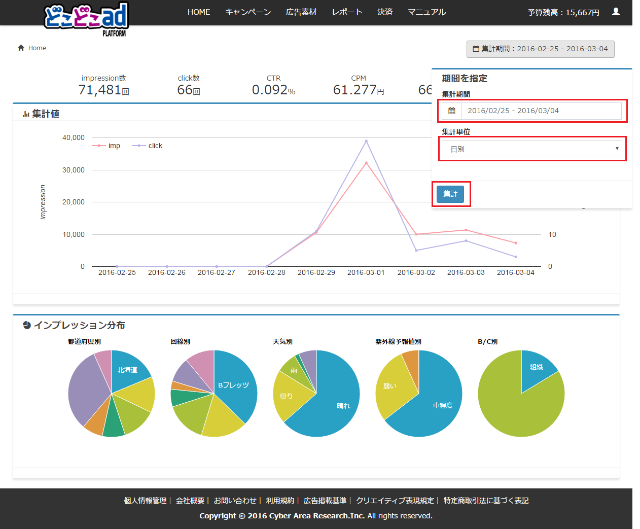Open the user account icon
Screen dimensions: 640x529
coord(616,12)
